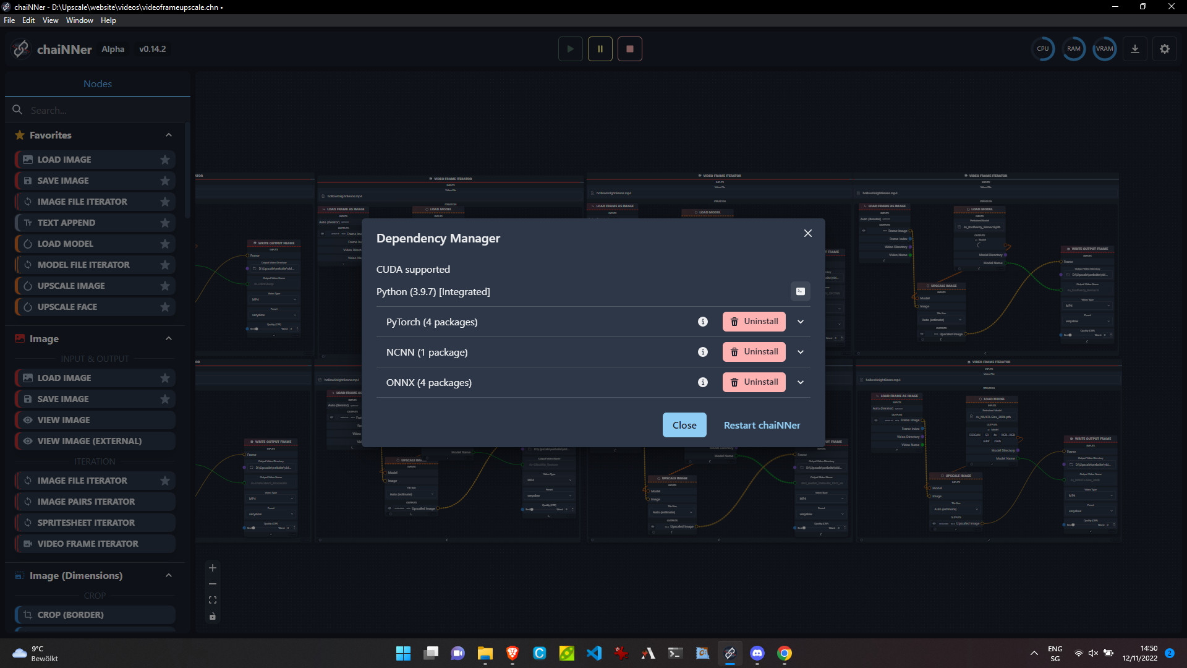
Task: Zoom out on the canvas
Action: tap(213, 584)
